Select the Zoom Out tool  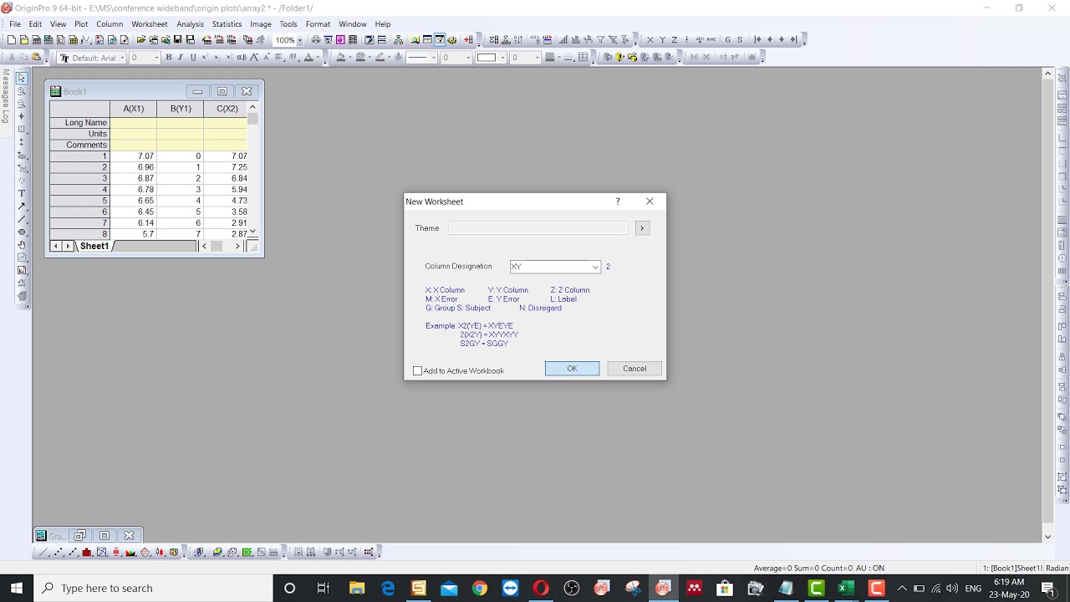(x=22, y=104)
